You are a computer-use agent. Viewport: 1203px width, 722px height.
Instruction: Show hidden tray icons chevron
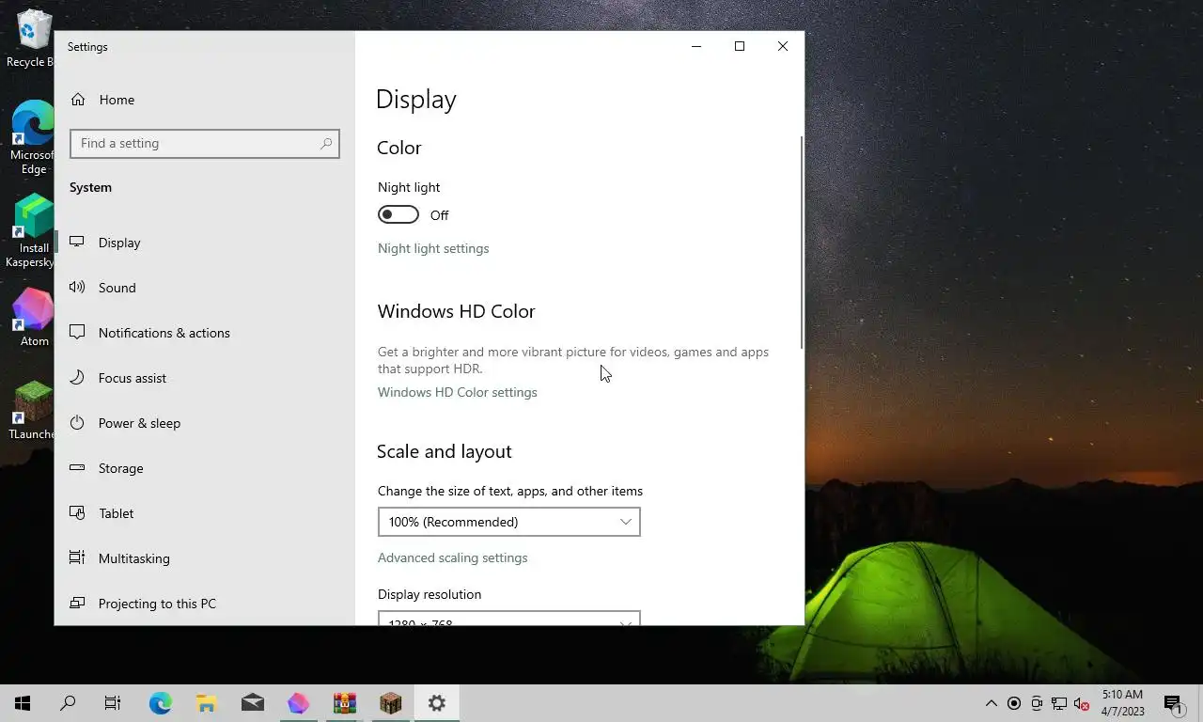pos(992,703)
